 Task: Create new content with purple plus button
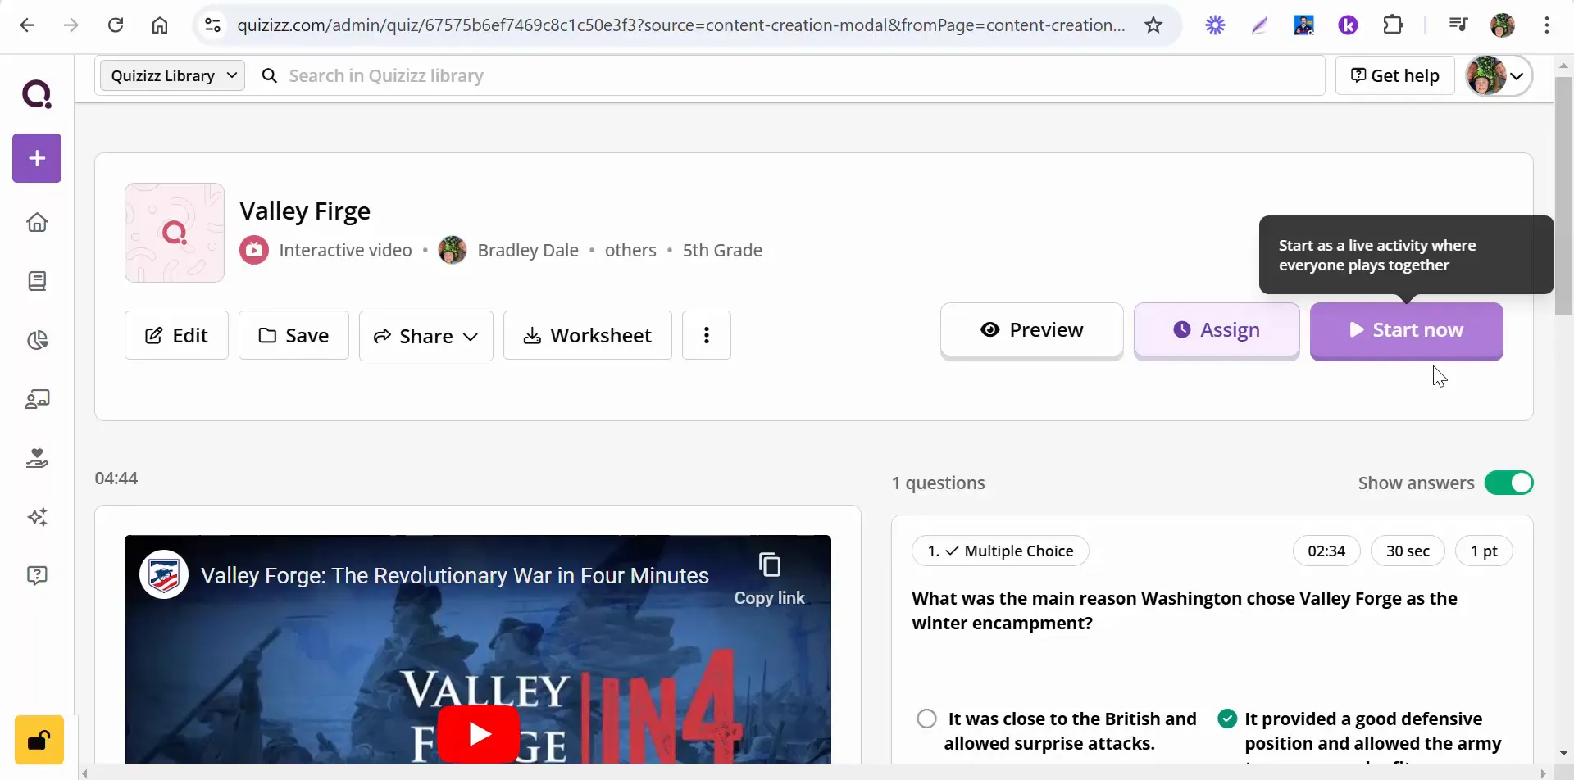37,158
